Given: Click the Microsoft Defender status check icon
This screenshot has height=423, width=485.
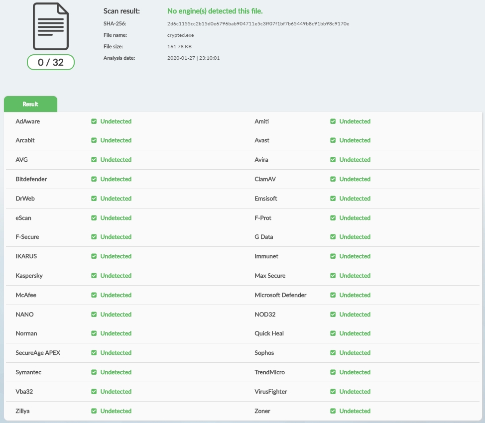Looking at the screenshot, I should tap(333, 295).
